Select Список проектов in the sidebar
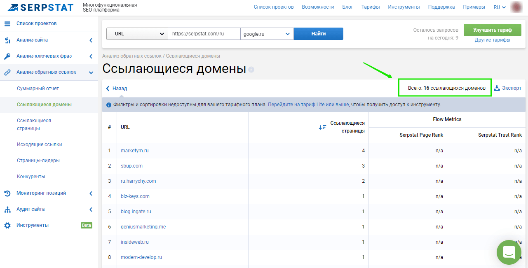This screenshot has height=268, width=528. [37, 23]
